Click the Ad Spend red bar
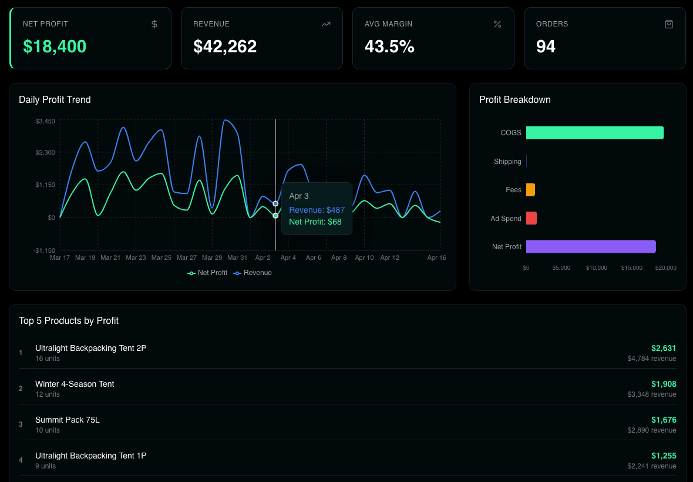The width and height of the screenshot is (693, 482). point(531,218)
